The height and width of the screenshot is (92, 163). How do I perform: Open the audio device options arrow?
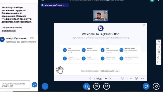pyautogui.click(x=89, y=89)
